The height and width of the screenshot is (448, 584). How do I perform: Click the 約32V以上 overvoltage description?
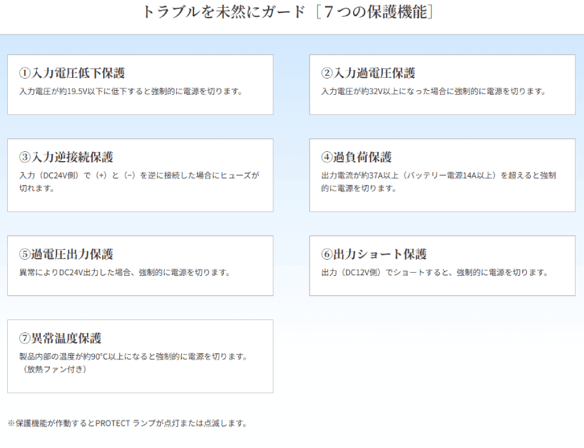433,92
